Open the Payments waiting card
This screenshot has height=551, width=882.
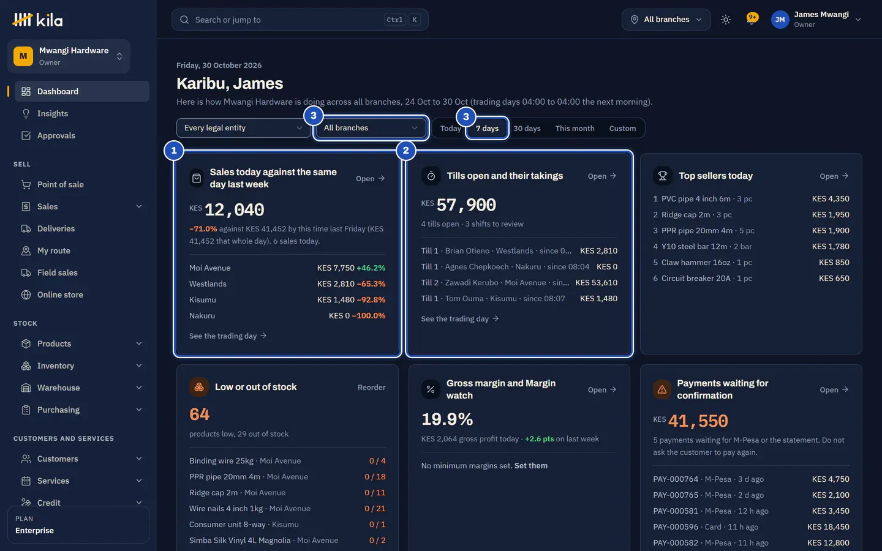coord(834,390)
